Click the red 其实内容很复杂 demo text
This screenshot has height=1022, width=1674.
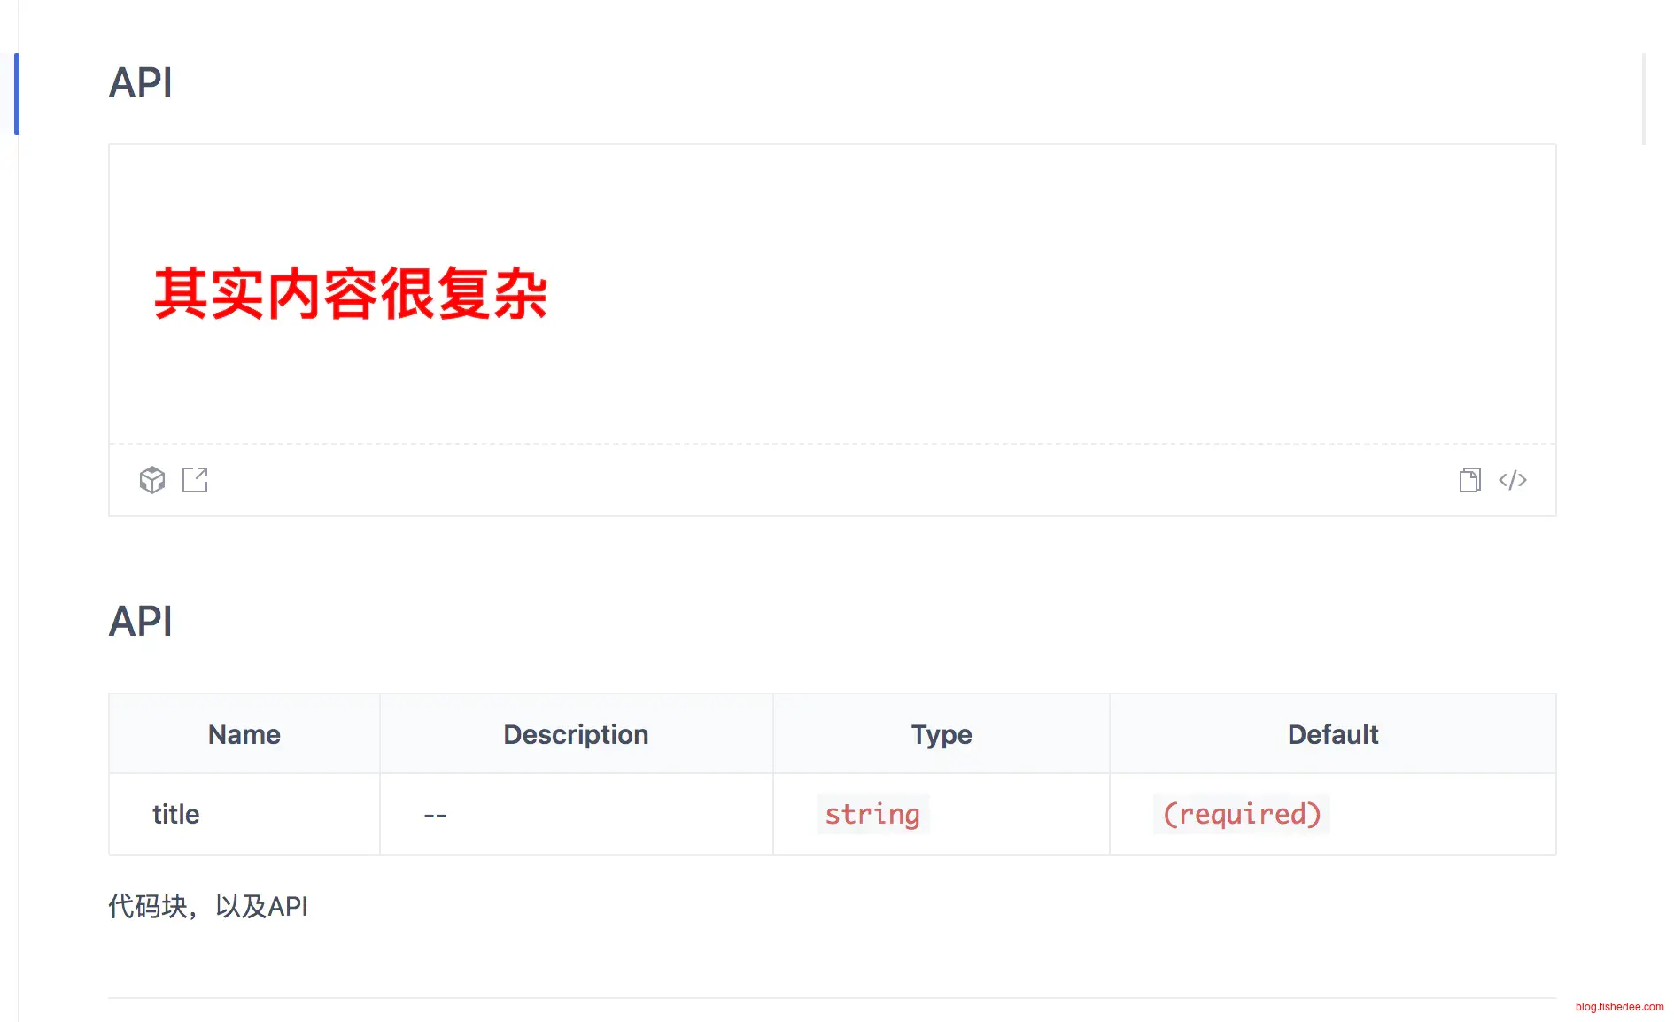pyautogui.click(x=351, y=294)
